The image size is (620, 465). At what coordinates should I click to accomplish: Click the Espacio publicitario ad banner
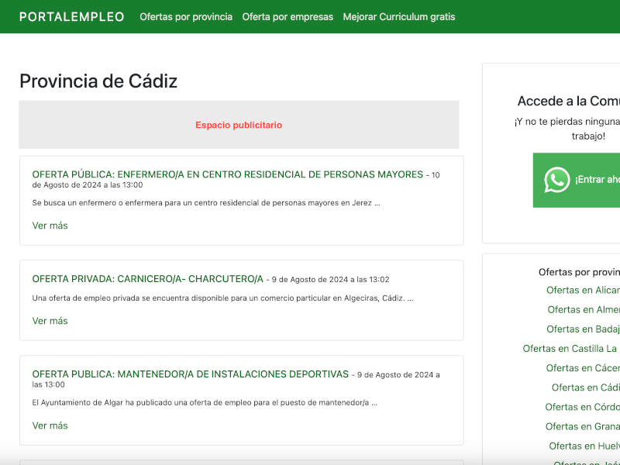pyautogui.click(x=239, y=125)
